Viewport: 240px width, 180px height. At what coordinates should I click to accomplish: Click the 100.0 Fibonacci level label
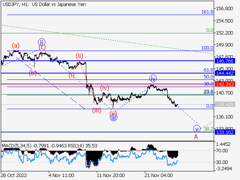coord(207,48)
